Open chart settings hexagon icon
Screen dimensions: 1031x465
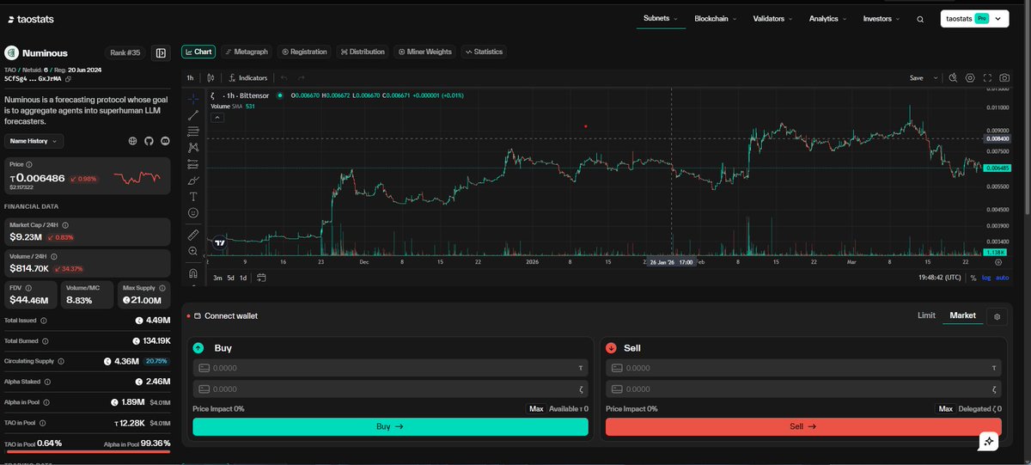coord(970,77)
